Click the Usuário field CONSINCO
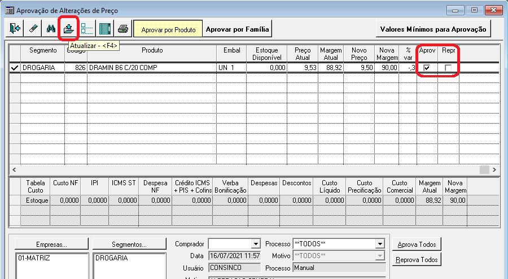 (235, 268)
